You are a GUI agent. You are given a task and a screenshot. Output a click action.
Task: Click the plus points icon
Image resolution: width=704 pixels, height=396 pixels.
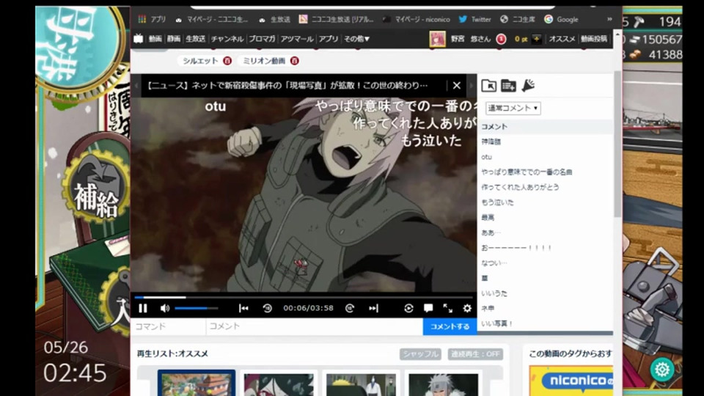point(536,39)
